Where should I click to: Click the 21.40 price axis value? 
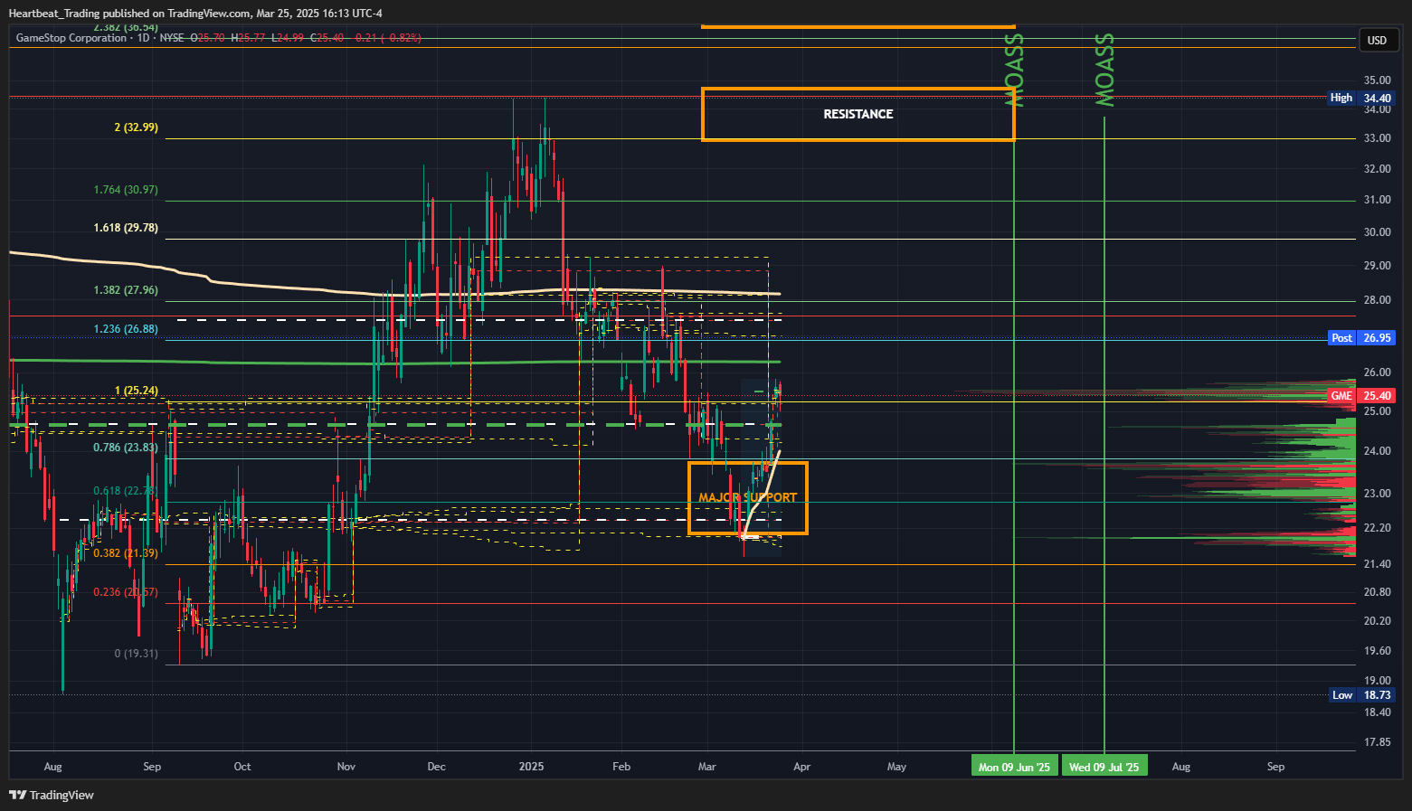(1378, 564)
